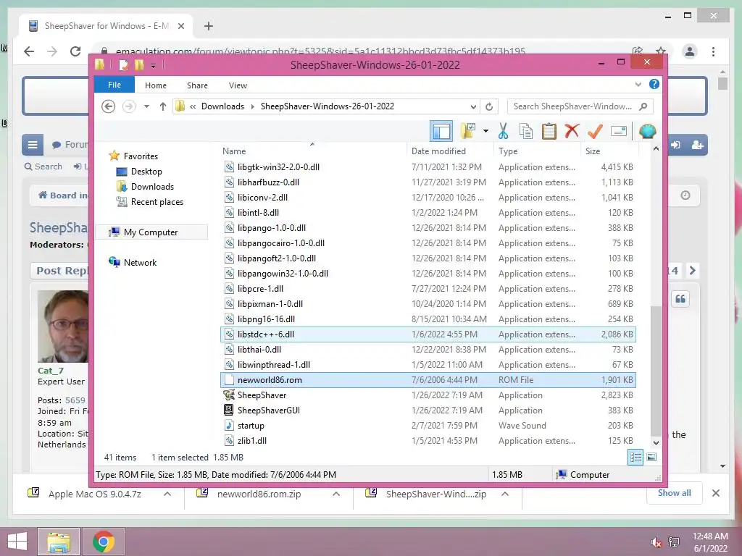Image resolution: width=742 pixels, height=556 pixels.
Task: Click the Explorer help question mark icon
Action: point(654,84)
